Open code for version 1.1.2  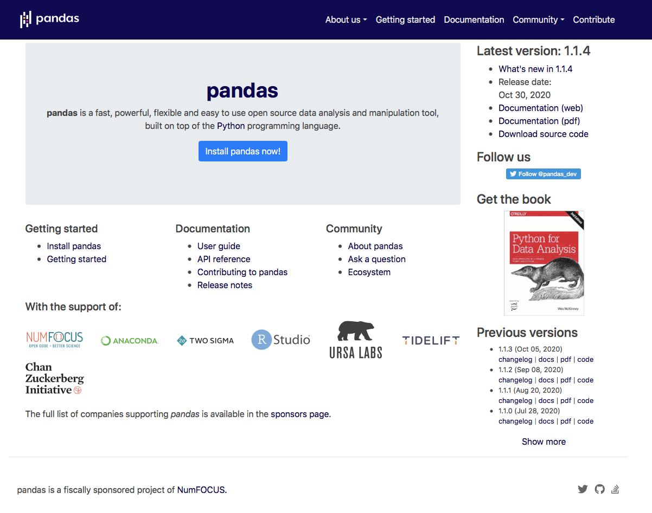click(x=585, y=380)
